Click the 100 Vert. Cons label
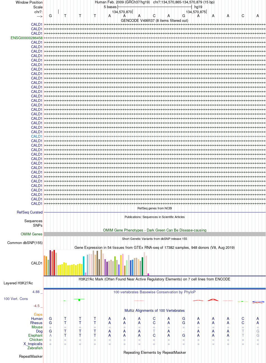 point(16,299)
